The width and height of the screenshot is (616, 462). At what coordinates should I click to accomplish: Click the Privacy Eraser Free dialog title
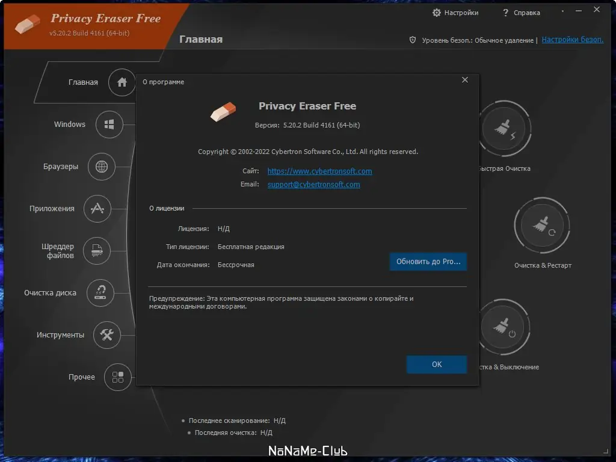(307, 106)
